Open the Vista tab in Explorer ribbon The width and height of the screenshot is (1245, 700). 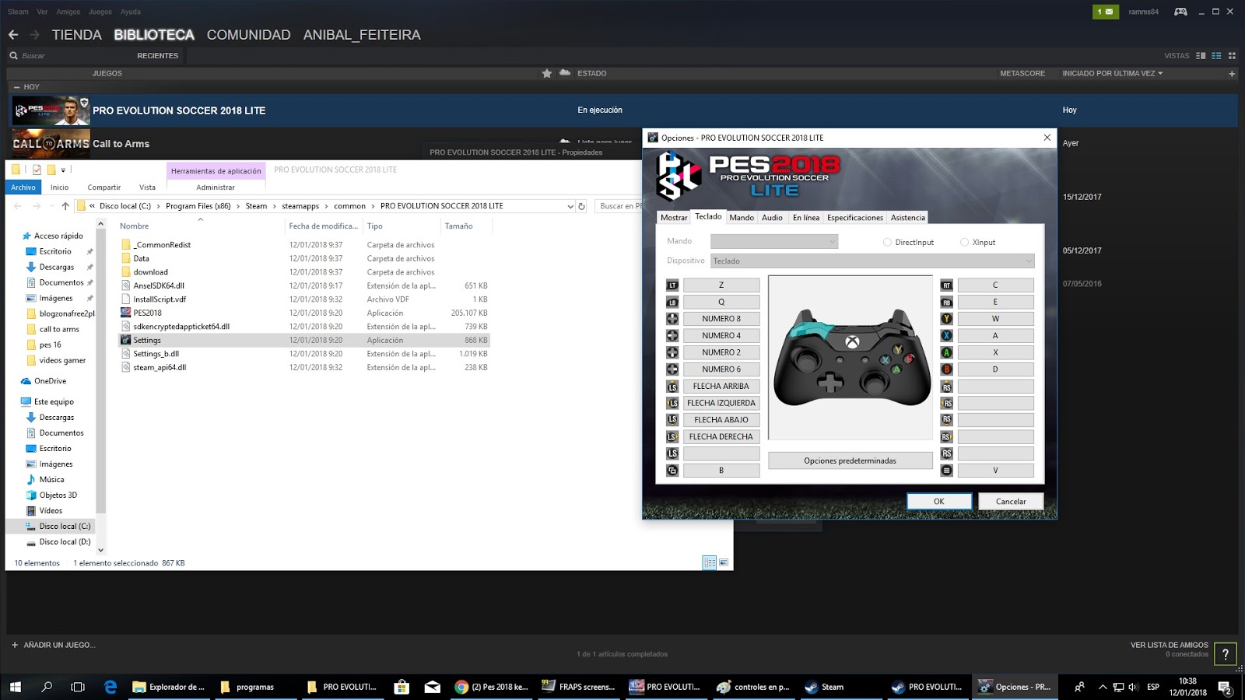[147, 187]
